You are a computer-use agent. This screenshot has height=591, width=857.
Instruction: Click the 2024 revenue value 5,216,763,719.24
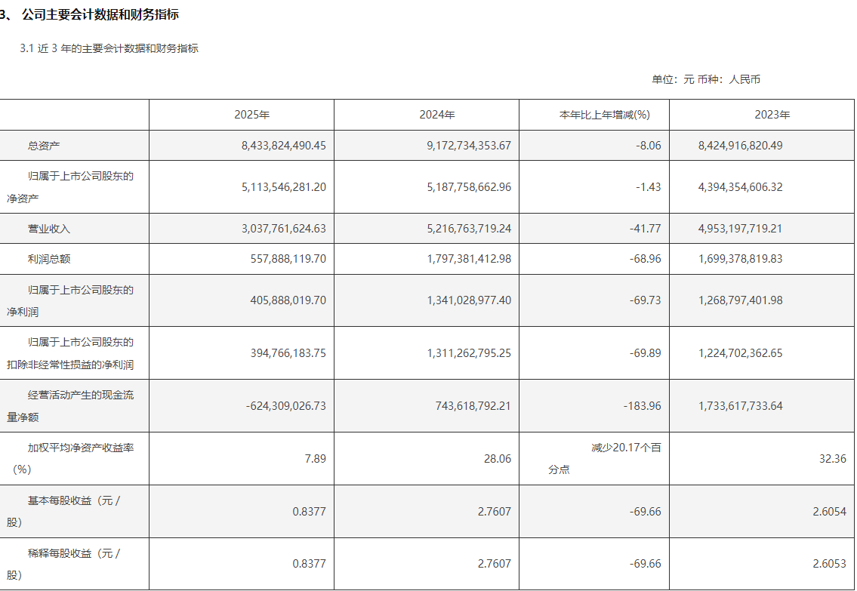[469, 229]
